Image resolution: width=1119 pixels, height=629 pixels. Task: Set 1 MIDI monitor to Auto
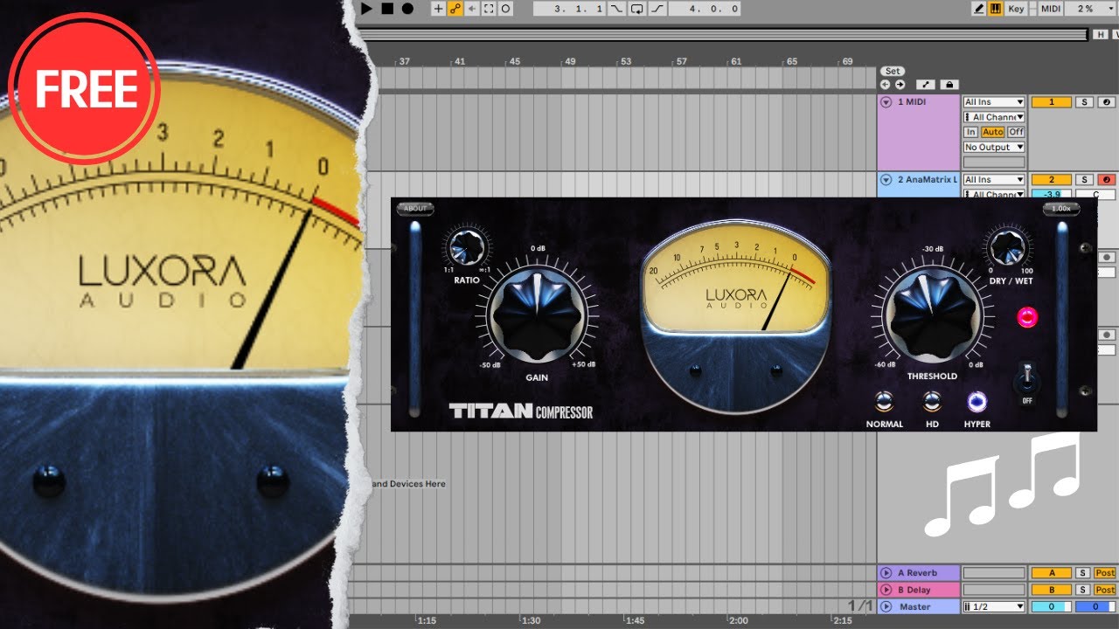coord(992,132)
